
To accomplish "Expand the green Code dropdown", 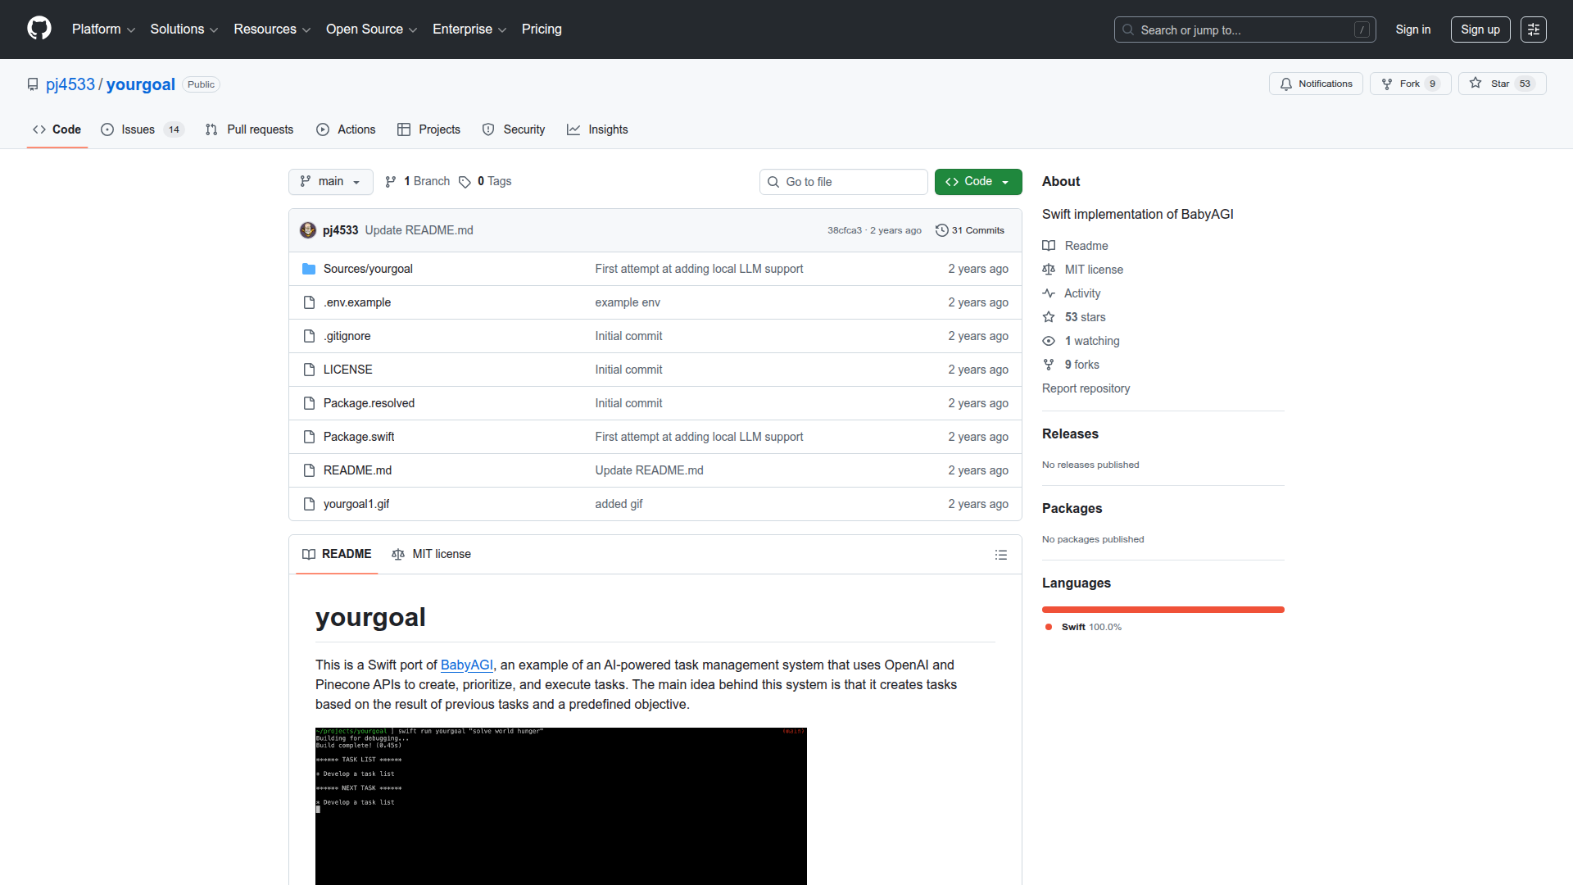I will (977, 181).
